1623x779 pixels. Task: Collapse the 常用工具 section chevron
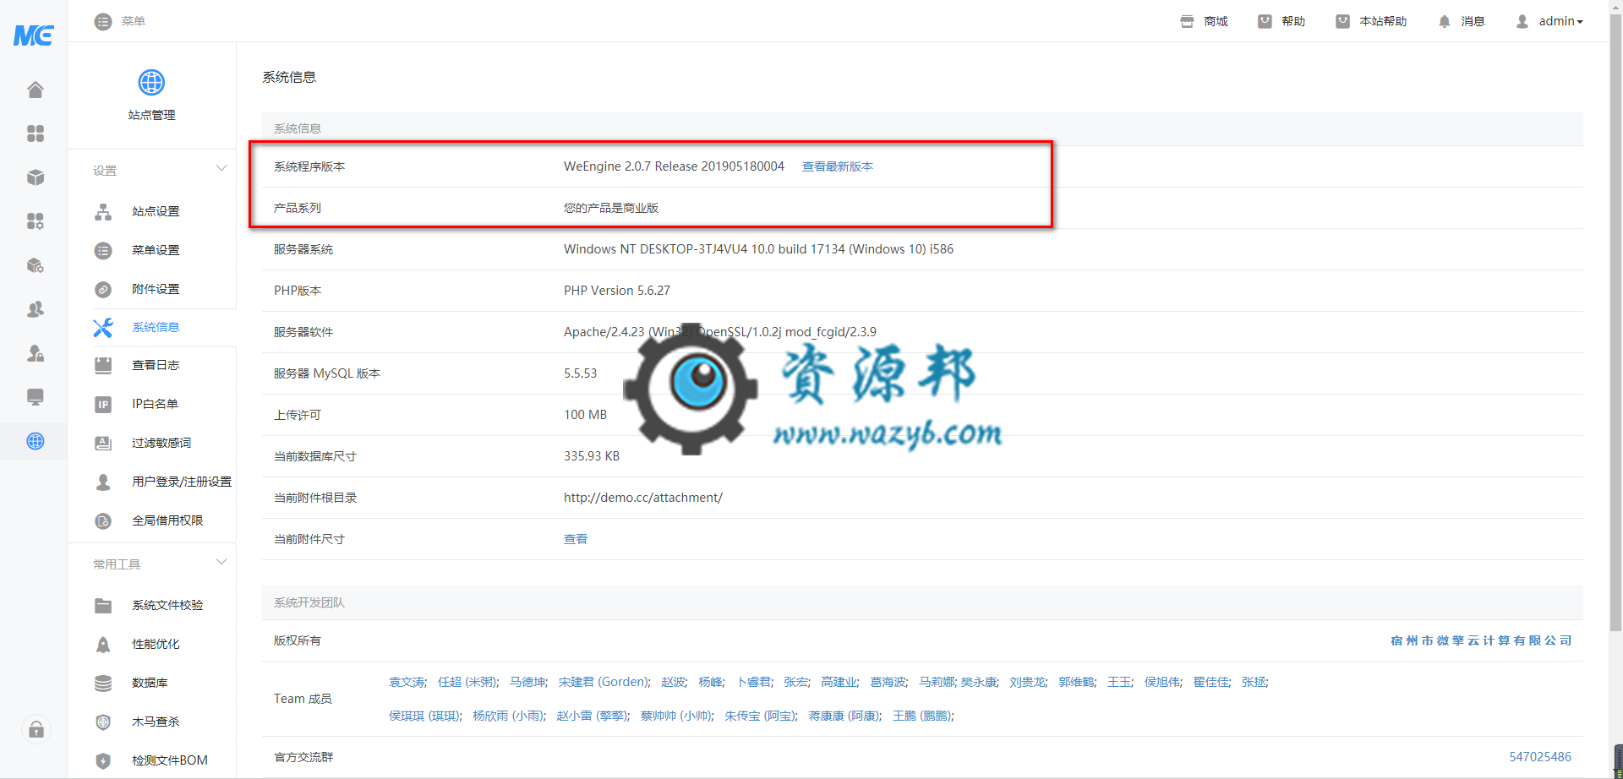pos(221,562)
